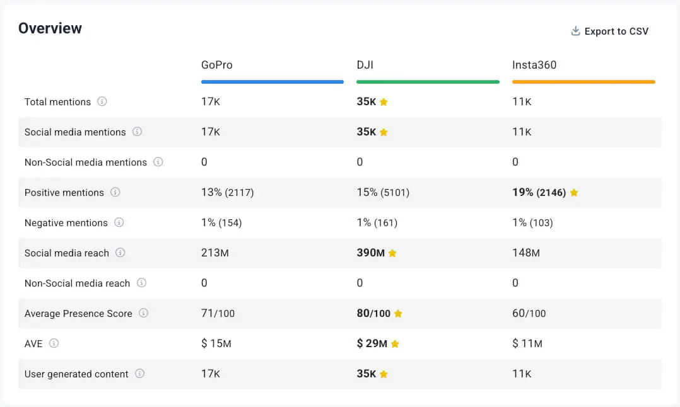Click DJI social media reach 390M
680x407 pixels.
[371, 253]
